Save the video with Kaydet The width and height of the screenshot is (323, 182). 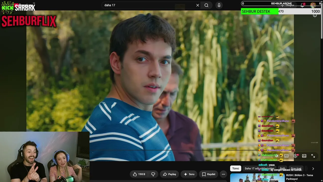point(209,174)
